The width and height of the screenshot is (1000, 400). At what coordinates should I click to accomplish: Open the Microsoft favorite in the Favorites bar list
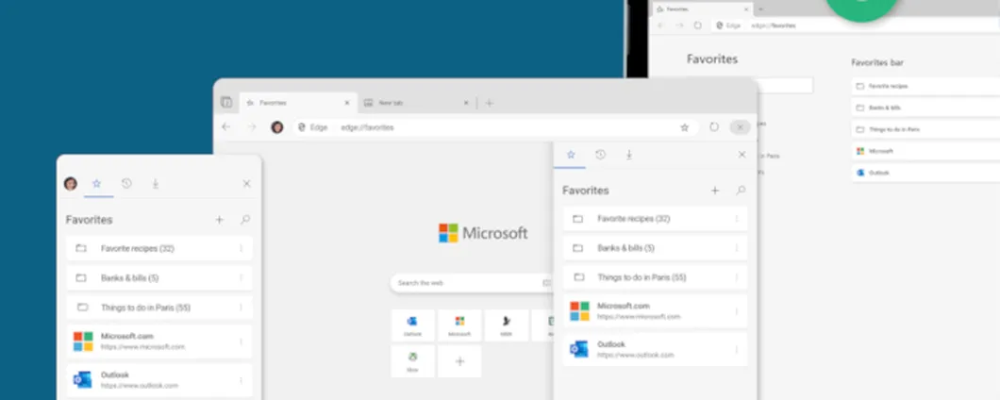pos(925,151)
